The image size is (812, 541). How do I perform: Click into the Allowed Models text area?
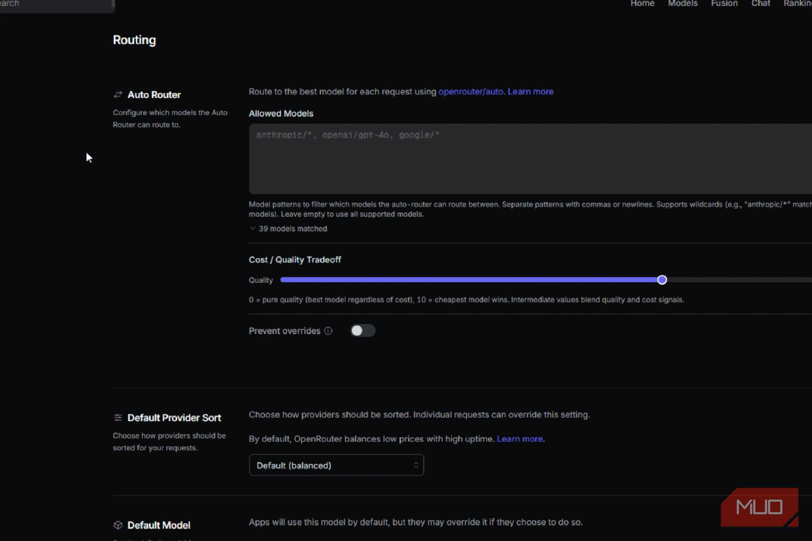click(x=530, y=159)
